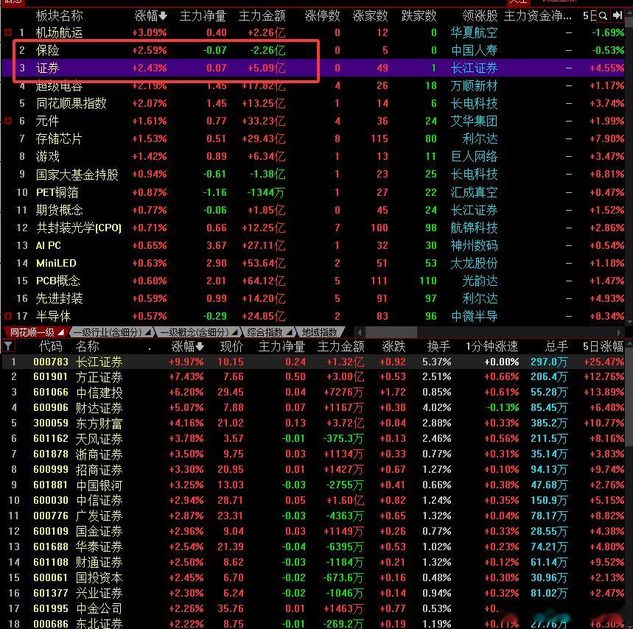The height and width of the screenshot is (629, 633).
Task: Sort stock list by 涨跌 header
Action: click(x=394, y=346)
